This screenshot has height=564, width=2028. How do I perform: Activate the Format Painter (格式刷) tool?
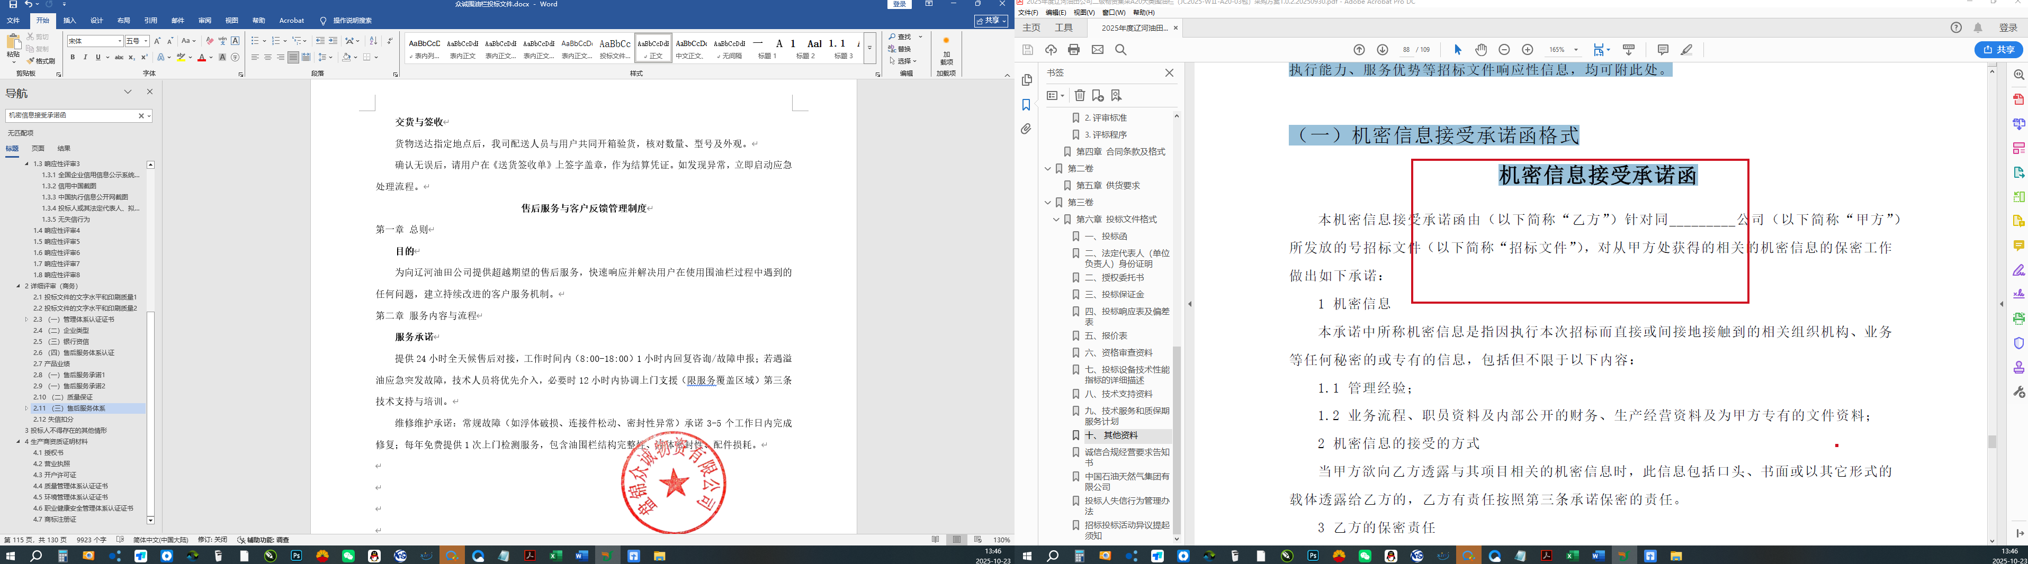(41, 60)
